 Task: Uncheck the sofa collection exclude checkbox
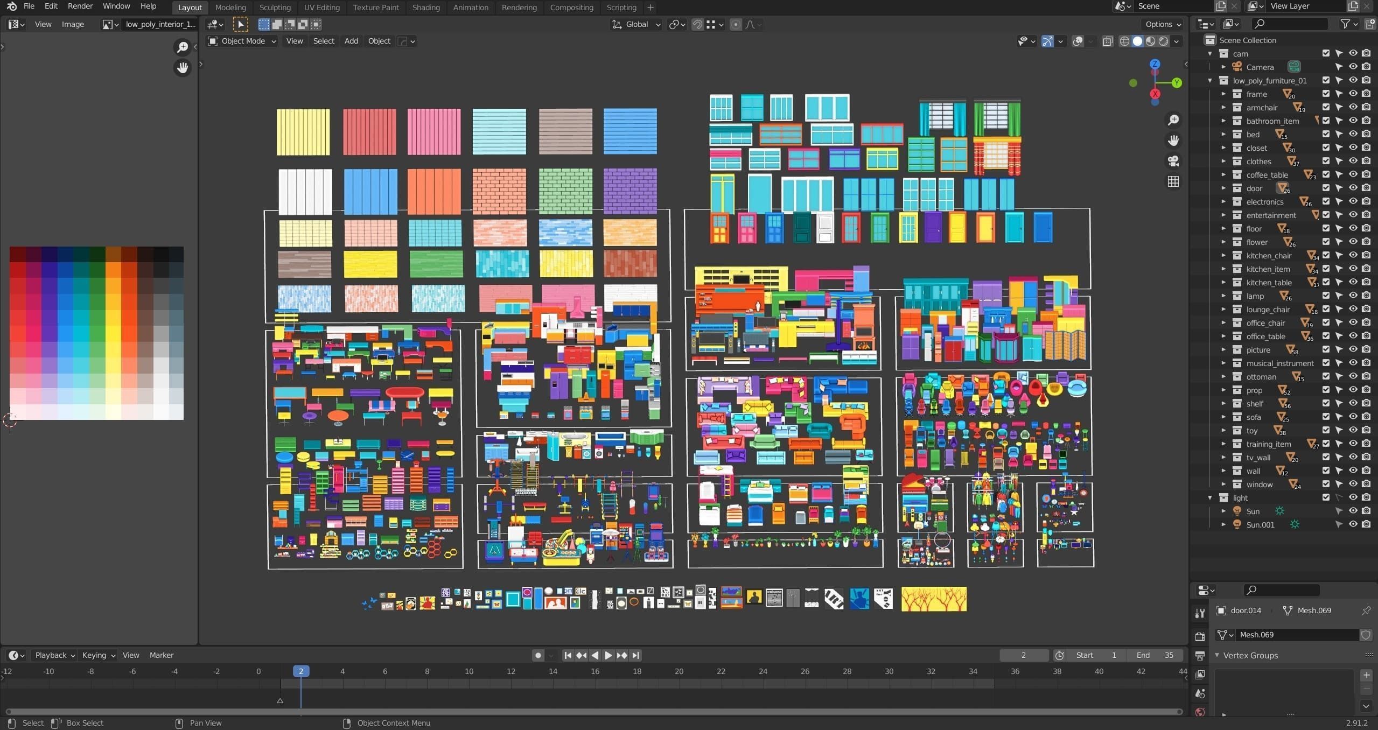click(1326, 417)
